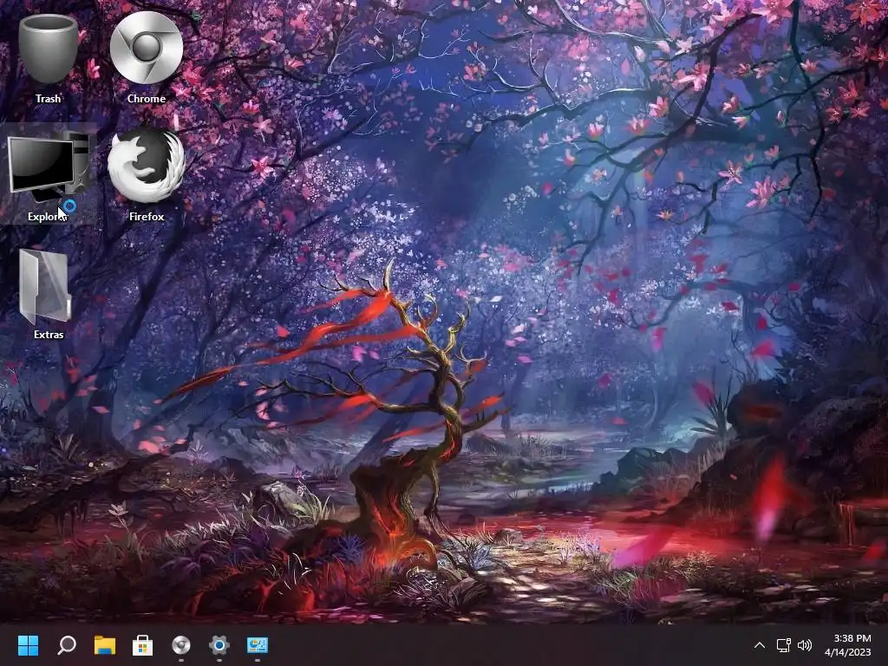Screen dimensions: 888x666
Task: Click the Firefox label text
Action: (x=147, y=216)
